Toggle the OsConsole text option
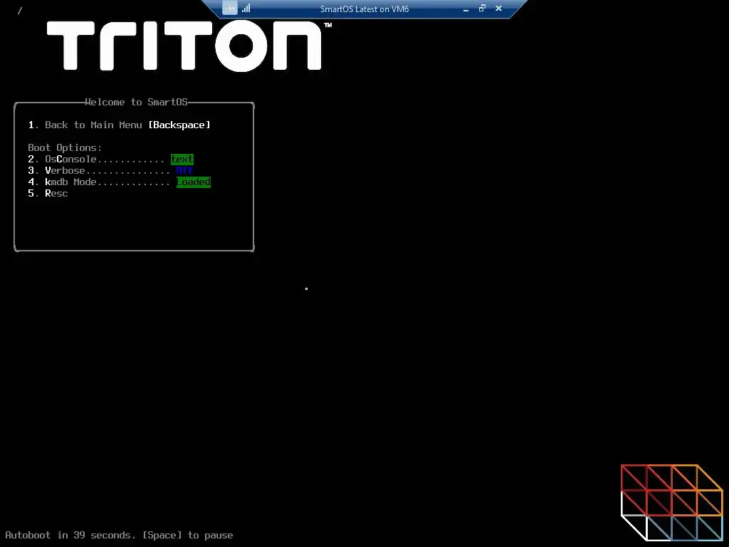This screenshot has width=729, height=547. (110, 159)
